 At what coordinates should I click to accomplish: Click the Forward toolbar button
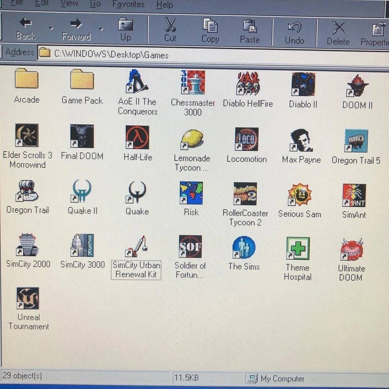point(76,30)
